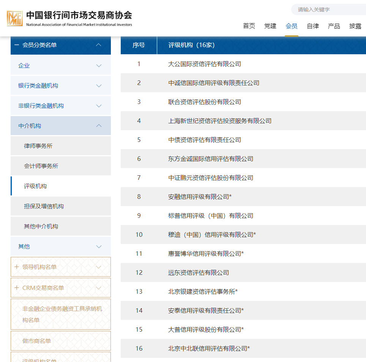Image resolution: width=366 pixels, height=362 pixels.
Task: Open the 做市商名单 link
Action: click(x=61, y=341)
